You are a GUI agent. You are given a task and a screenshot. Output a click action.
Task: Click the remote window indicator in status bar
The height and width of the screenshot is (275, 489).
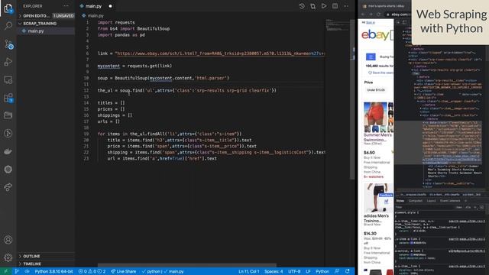click(x=6, y=271)
